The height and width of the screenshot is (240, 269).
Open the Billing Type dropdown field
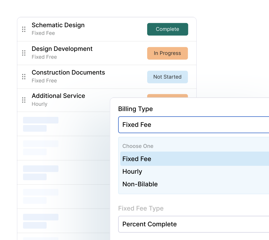194,125
